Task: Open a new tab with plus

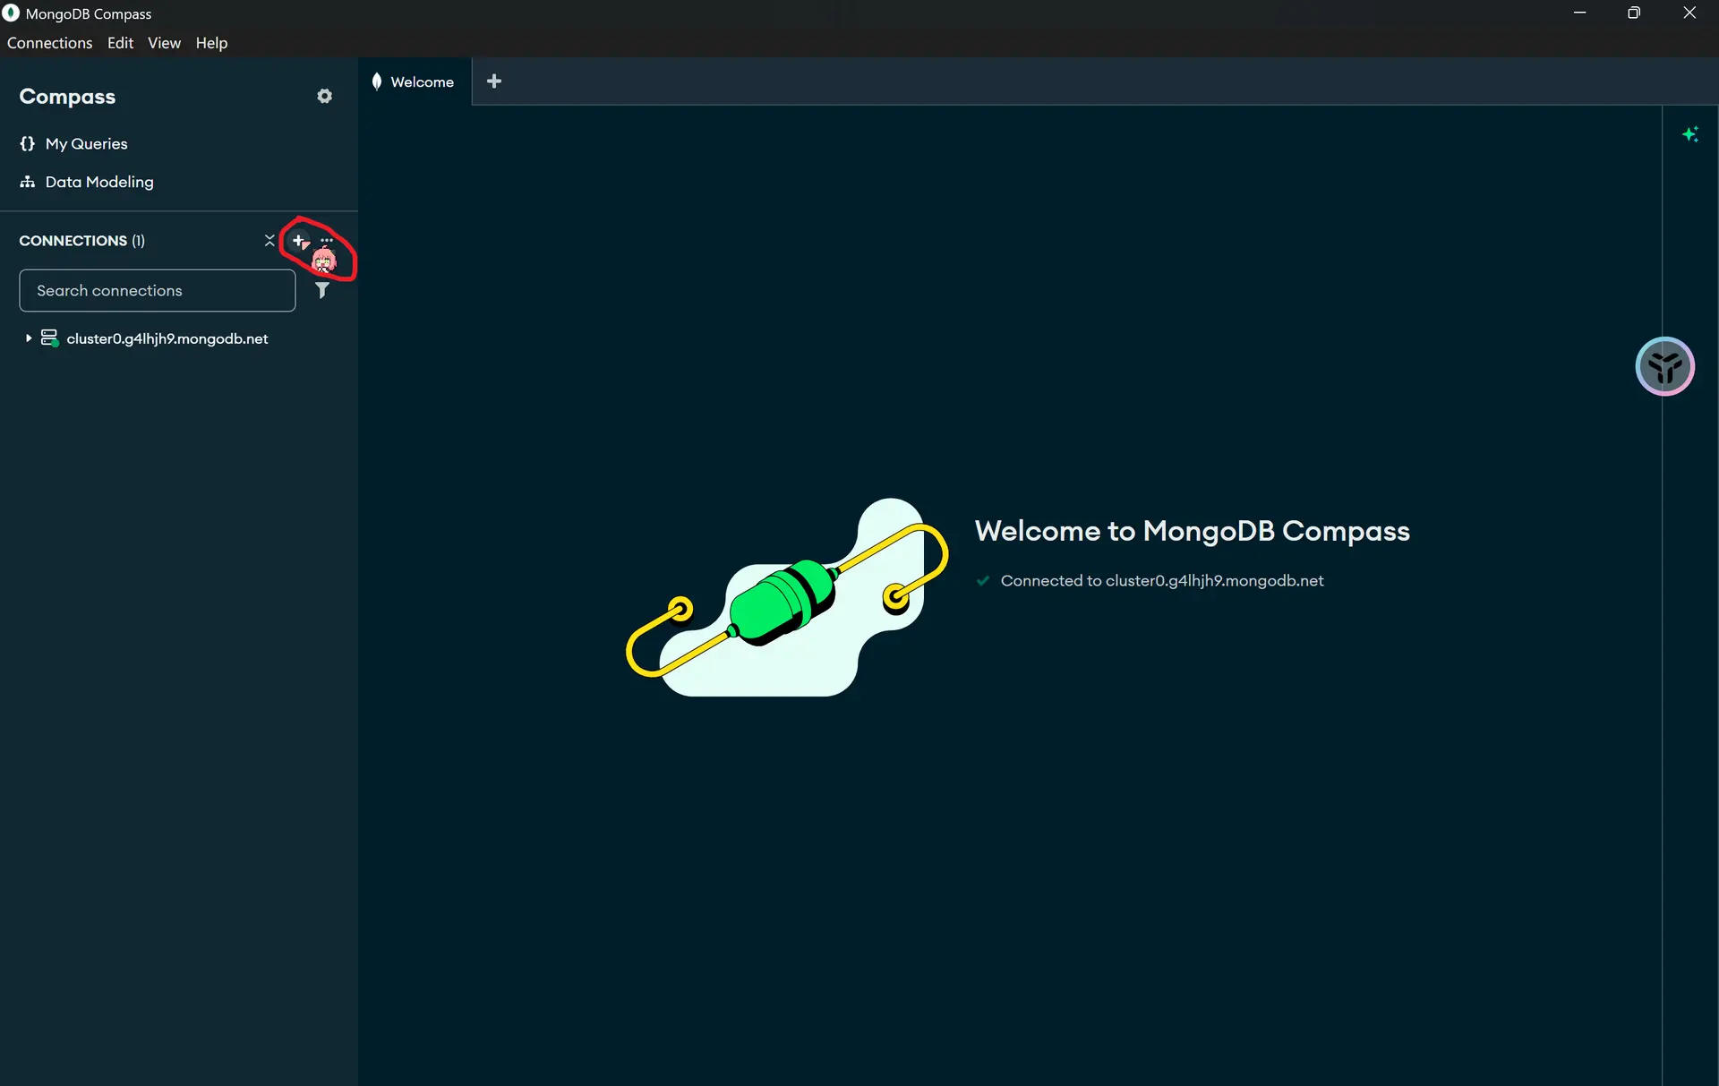Action: (493, 81)
